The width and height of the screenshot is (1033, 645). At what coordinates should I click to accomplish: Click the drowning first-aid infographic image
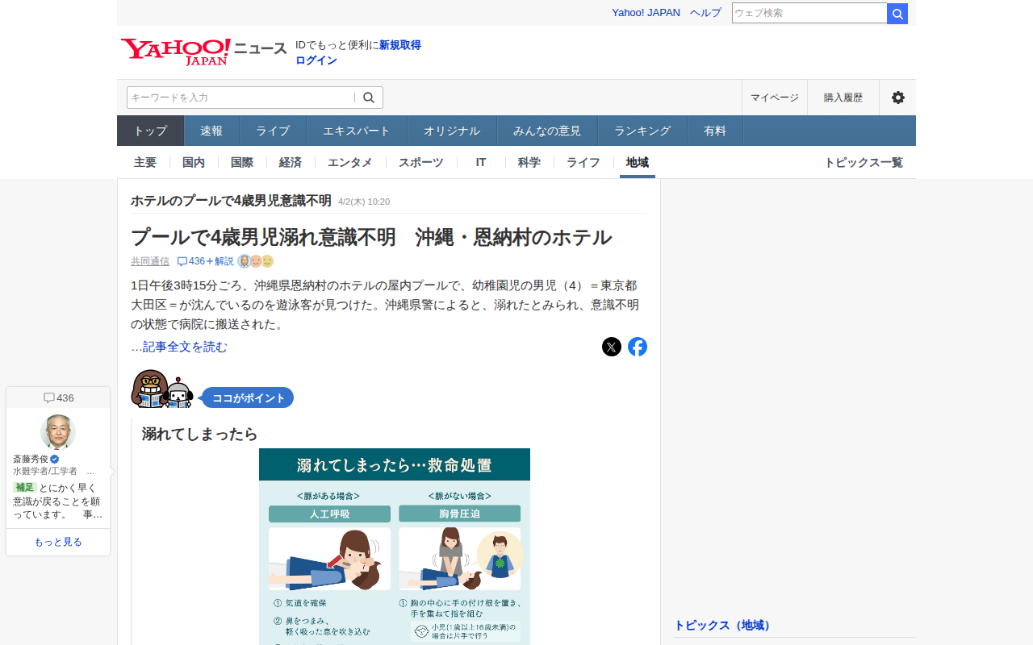(395, 547)
